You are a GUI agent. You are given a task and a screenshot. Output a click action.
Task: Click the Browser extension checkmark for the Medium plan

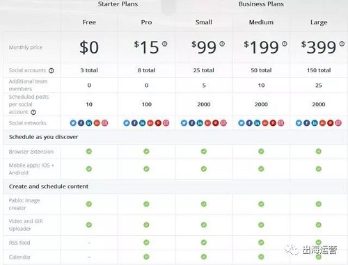tap(261, 152)
